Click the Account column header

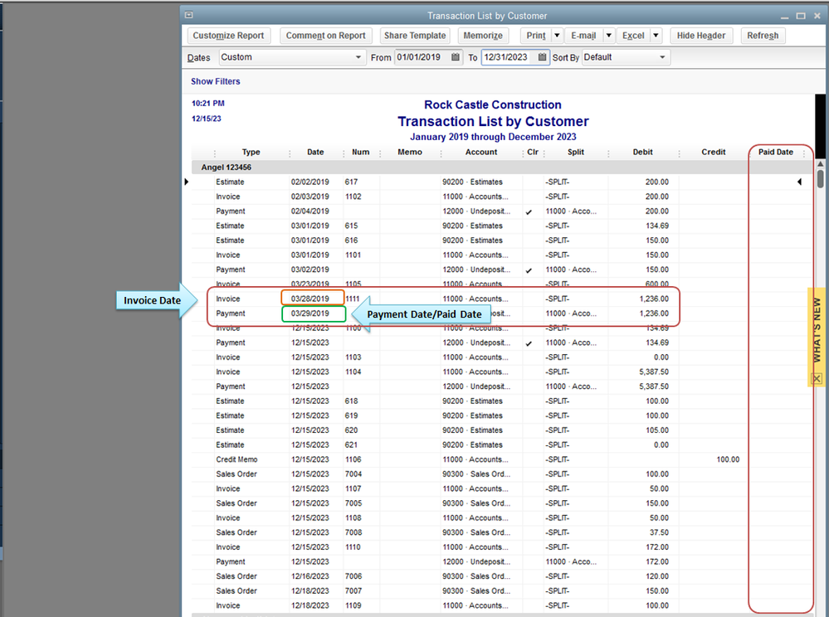[x=481, y=152]
